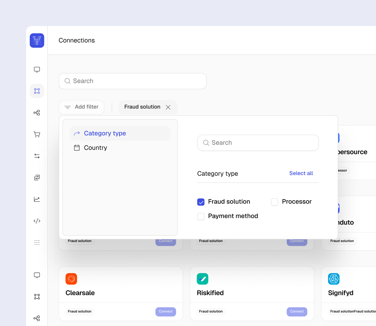Select Country filter option
376x326 pixels.
point(95,148)
